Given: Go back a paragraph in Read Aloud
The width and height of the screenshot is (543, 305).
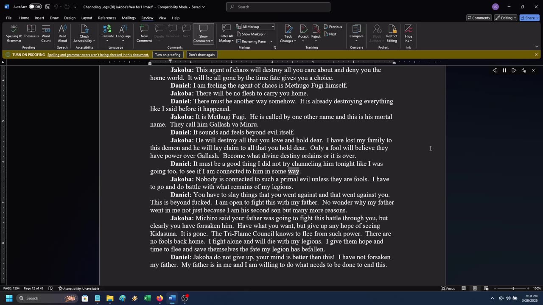Looking at the screenshot, I should (495, 70).
